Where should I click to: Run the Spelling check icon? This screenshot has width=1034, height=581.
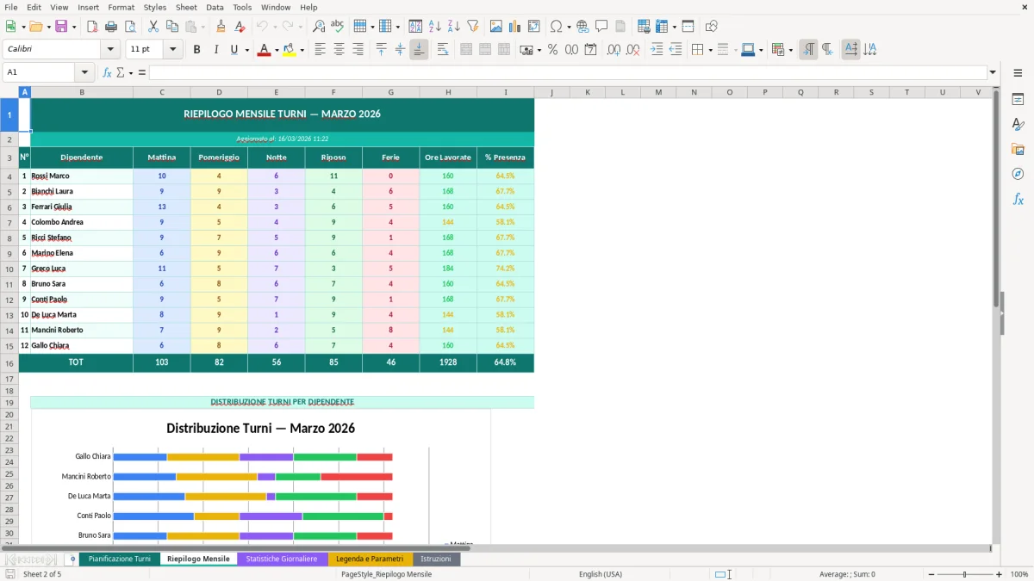pyautogui.click(x=337, y=27)
